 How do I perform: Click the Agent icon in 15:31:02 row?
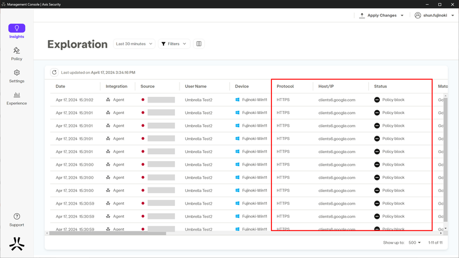click(108, 100)
